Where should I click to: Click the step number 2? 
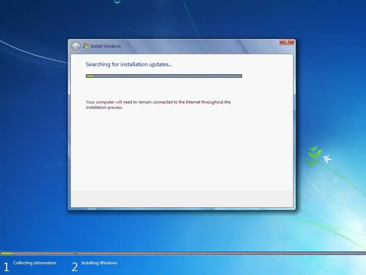[x=75, y=267]
